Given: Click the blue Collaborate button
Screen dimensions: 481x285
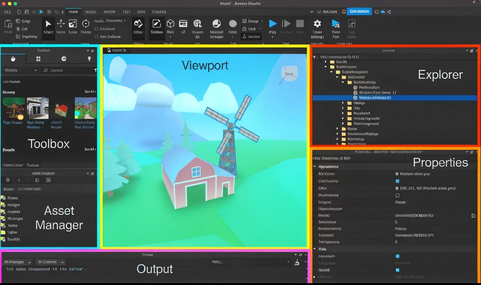Looking at the screenshot, I should (x=359, y=12).
